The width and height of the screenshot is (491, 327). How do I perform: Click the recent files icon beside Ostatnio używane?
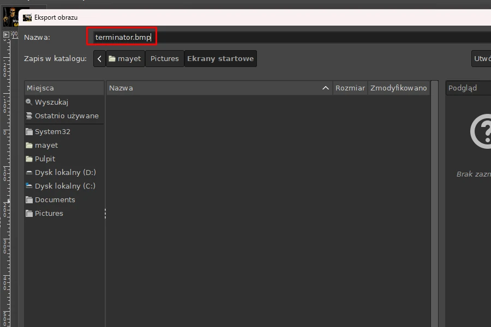coord(29,116)
